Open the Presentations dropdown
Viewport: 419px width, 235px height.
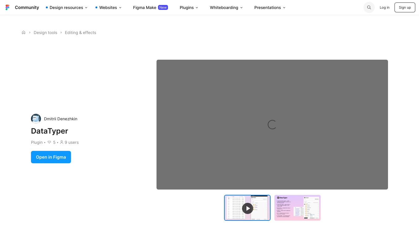(x=270, y=7)
